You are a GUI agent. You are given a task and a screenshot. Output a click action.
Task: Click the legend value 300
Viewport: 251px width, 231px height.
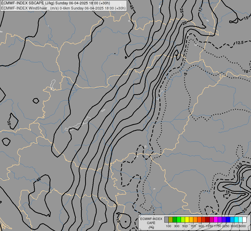point(177,226)
